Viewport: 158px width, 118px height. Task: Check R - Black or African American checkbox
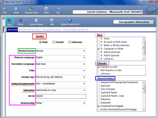(x=98, y=45)
